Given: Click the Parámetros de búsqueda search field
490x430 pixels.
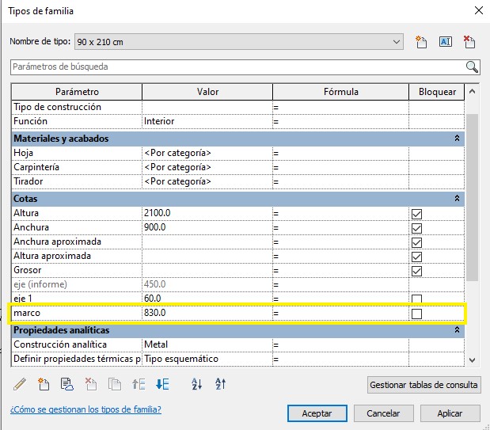Looking at the screenshot, I should 237,67.
